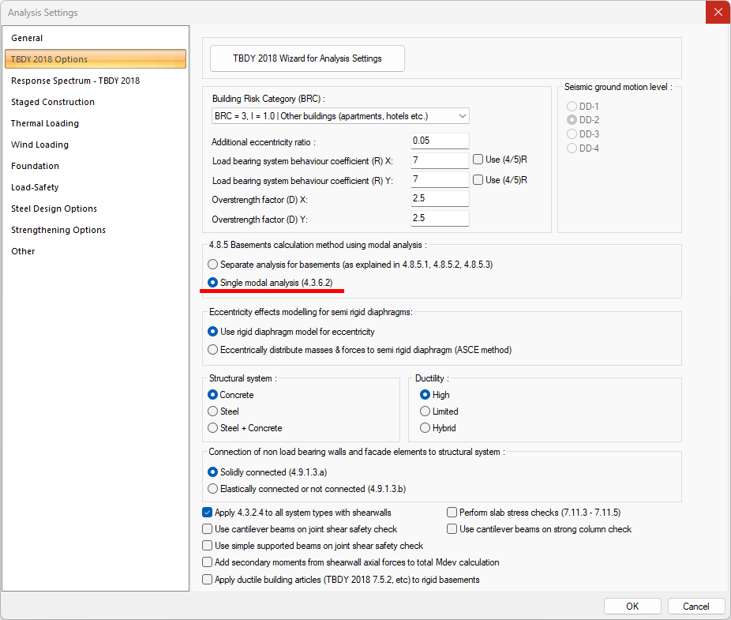Select Steel + Concrete structural system
The image size is (731, 620).
(212, 428)
